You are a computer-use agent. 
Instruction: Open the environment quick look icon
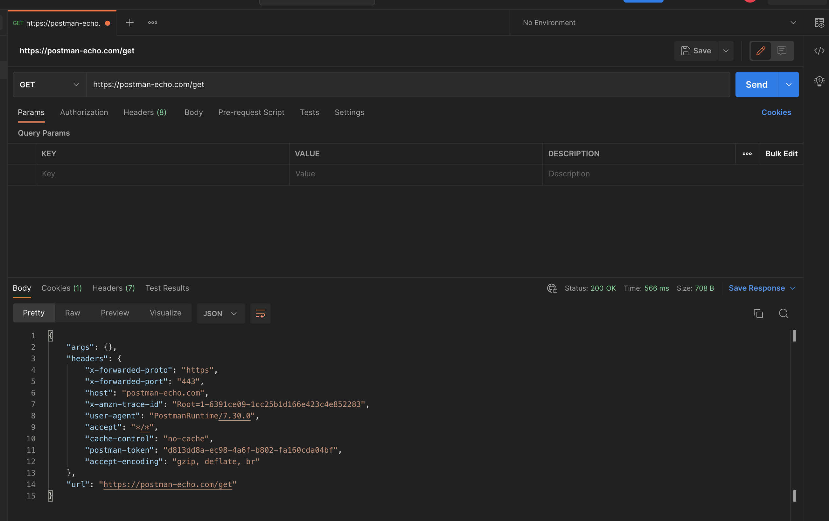click(819, 23)
